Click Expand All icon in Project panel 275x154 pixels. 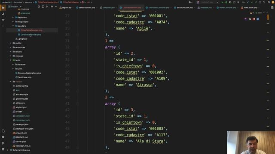click(x=43, y=6)
